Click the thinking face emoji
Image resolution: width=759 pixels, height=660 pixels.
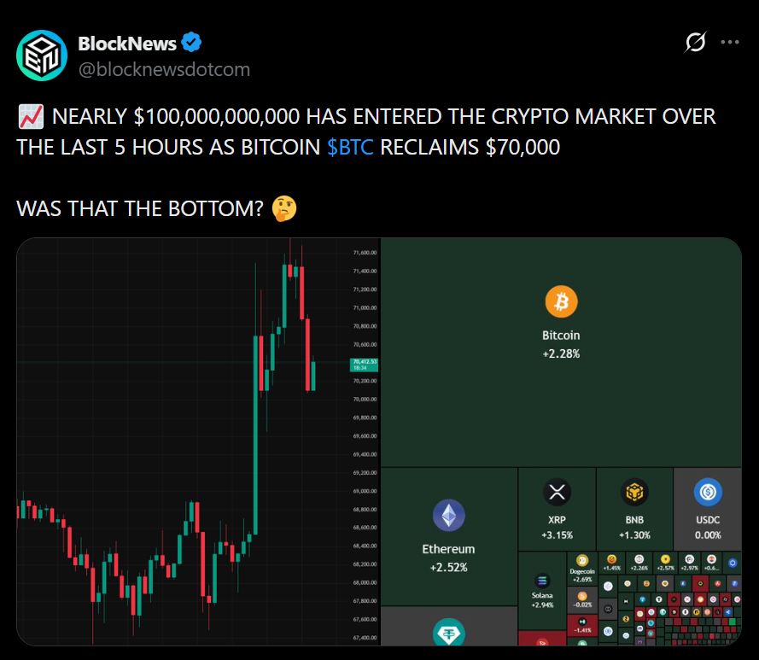(x=283, y=208)
